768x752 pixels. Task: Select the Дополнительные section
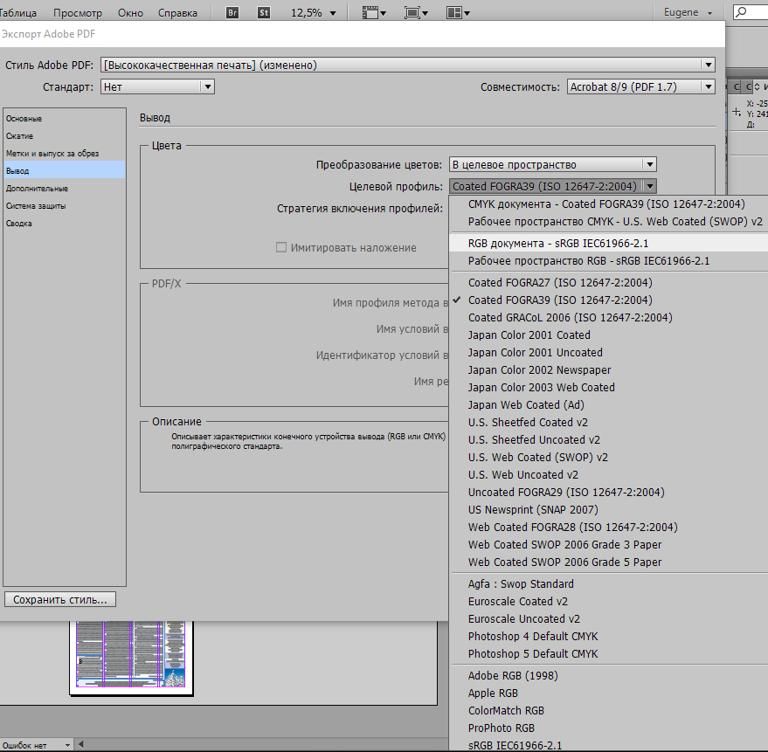point(64,188)
